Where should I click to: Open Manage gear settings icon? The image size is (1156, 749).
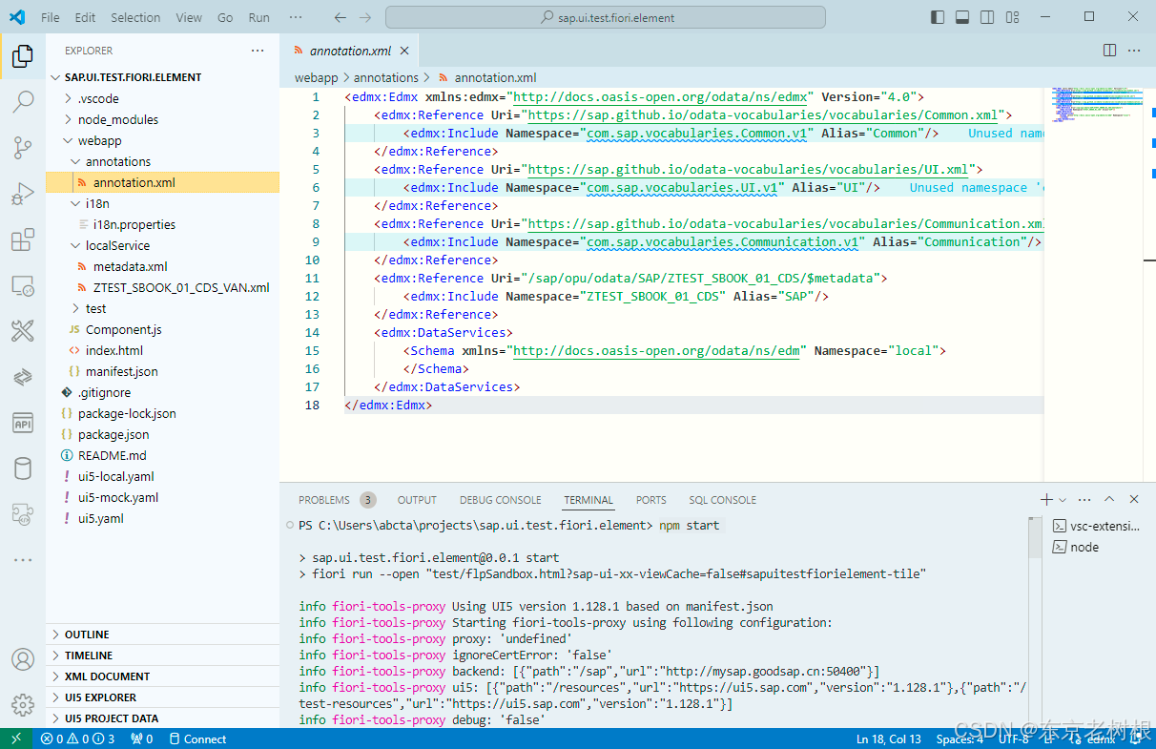tap(22, 705)
